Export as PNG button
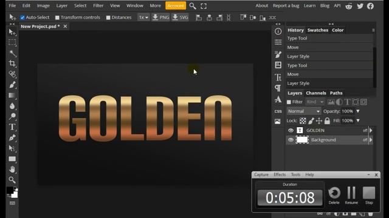The image size is (389, 218). 160,18
